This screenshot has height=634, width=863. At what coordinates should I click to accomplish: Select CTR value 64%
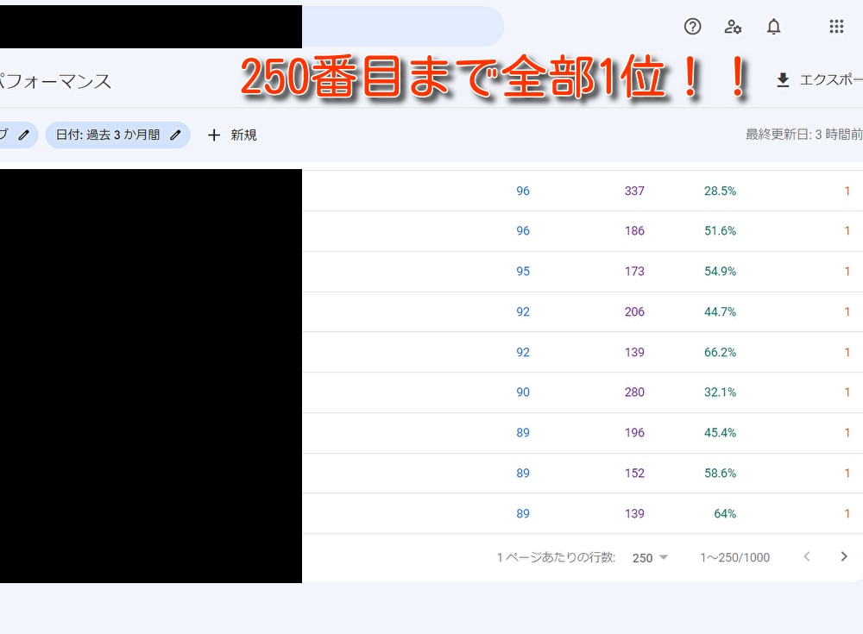coord(725,513)
